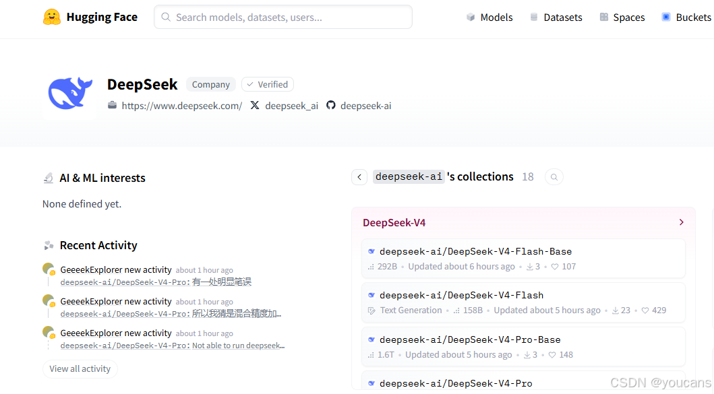Open the Hugging Face home link text
714x394 pixels.
[x=102, y=18]
